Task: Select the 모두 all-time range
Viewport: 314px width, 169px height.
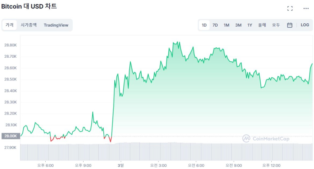Action: point(276,25)
